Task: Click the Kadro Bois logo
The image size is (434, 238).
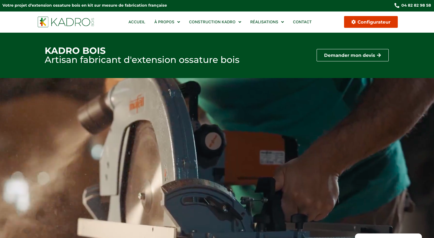Action: point(65,22)
